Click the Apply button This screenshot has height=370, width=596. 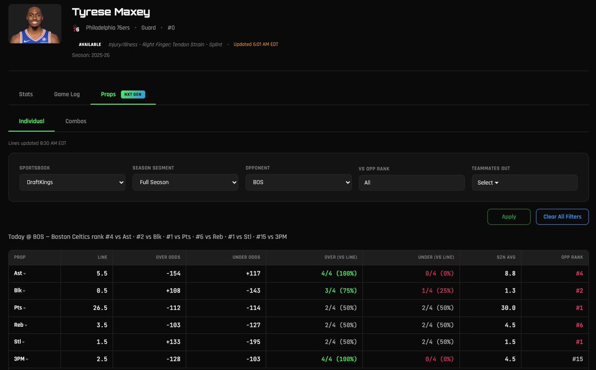pos(509,217)
